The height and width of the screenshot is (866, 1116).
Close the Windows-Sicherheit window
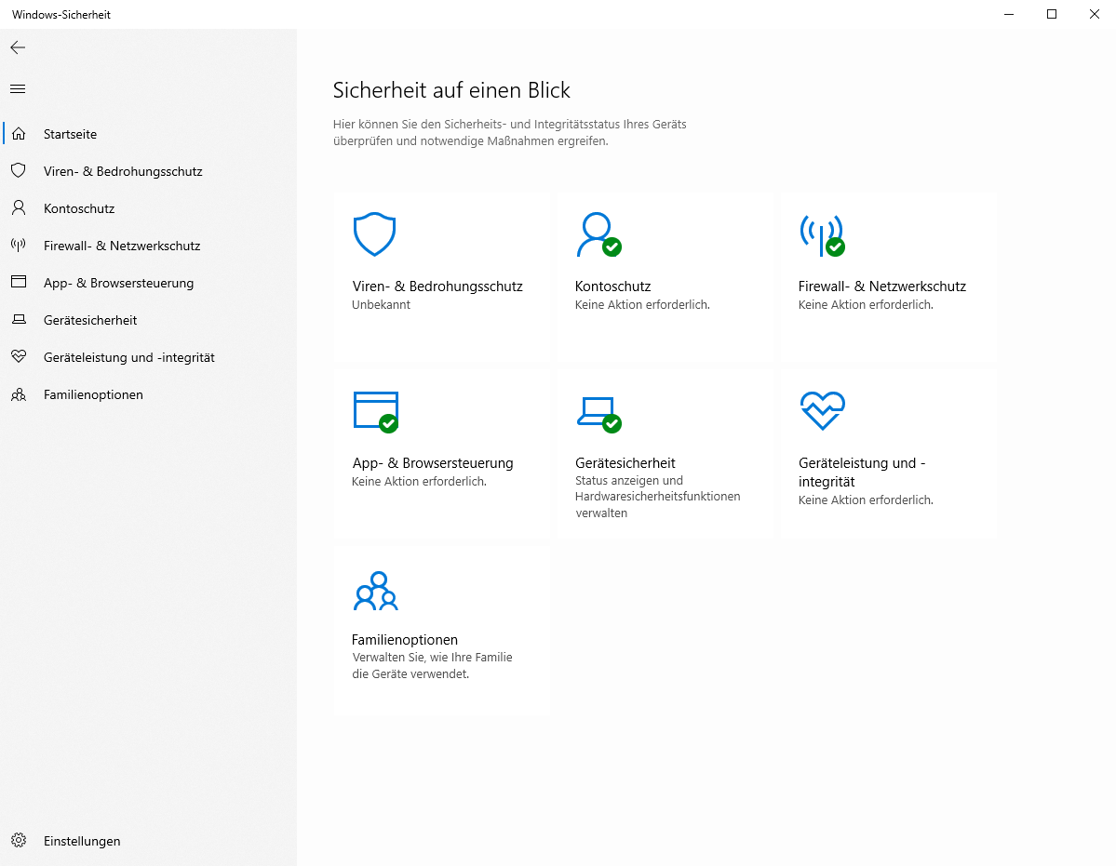pyautogui.click(x=1094, y=14)
